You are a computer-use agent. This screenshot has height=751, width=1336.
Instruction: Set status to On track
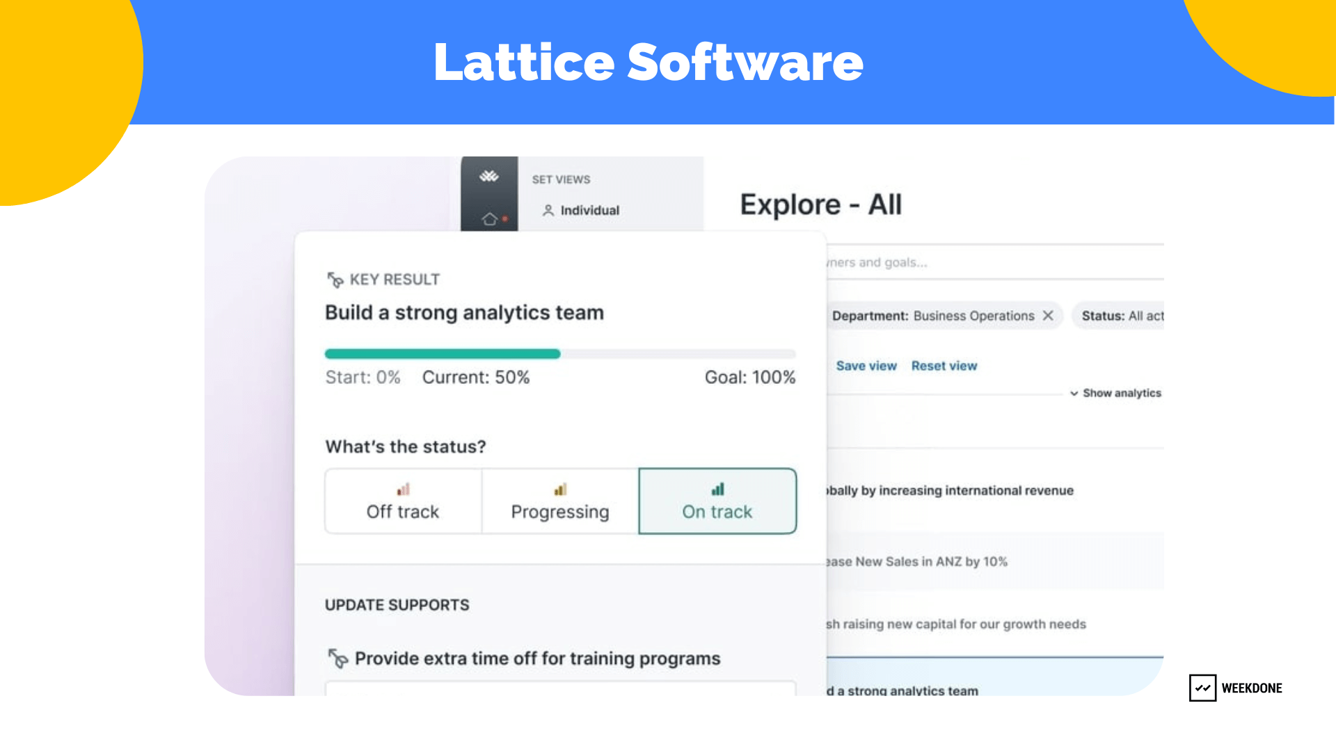coord(717,501)
